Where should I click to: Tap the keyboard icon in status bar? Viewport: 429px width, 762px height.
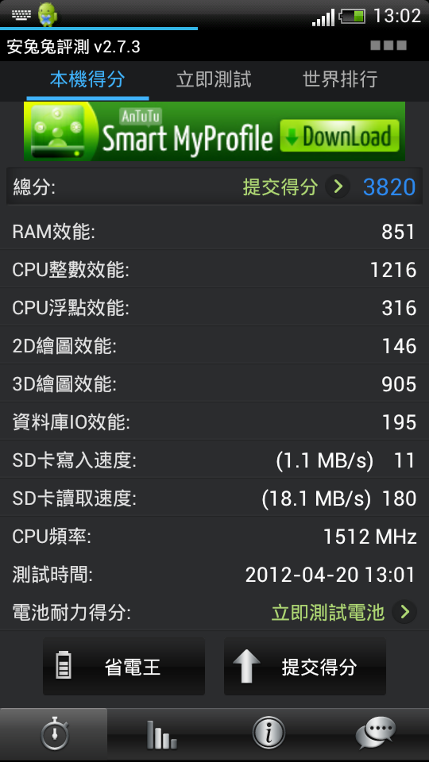pos(21,16)
